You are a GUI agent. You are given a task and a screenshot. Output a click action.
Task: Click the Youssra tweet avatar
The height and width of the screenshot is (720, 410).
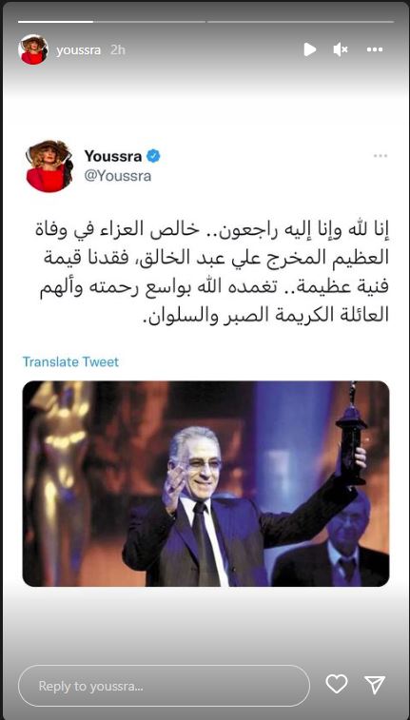click(x=49, y=165)
